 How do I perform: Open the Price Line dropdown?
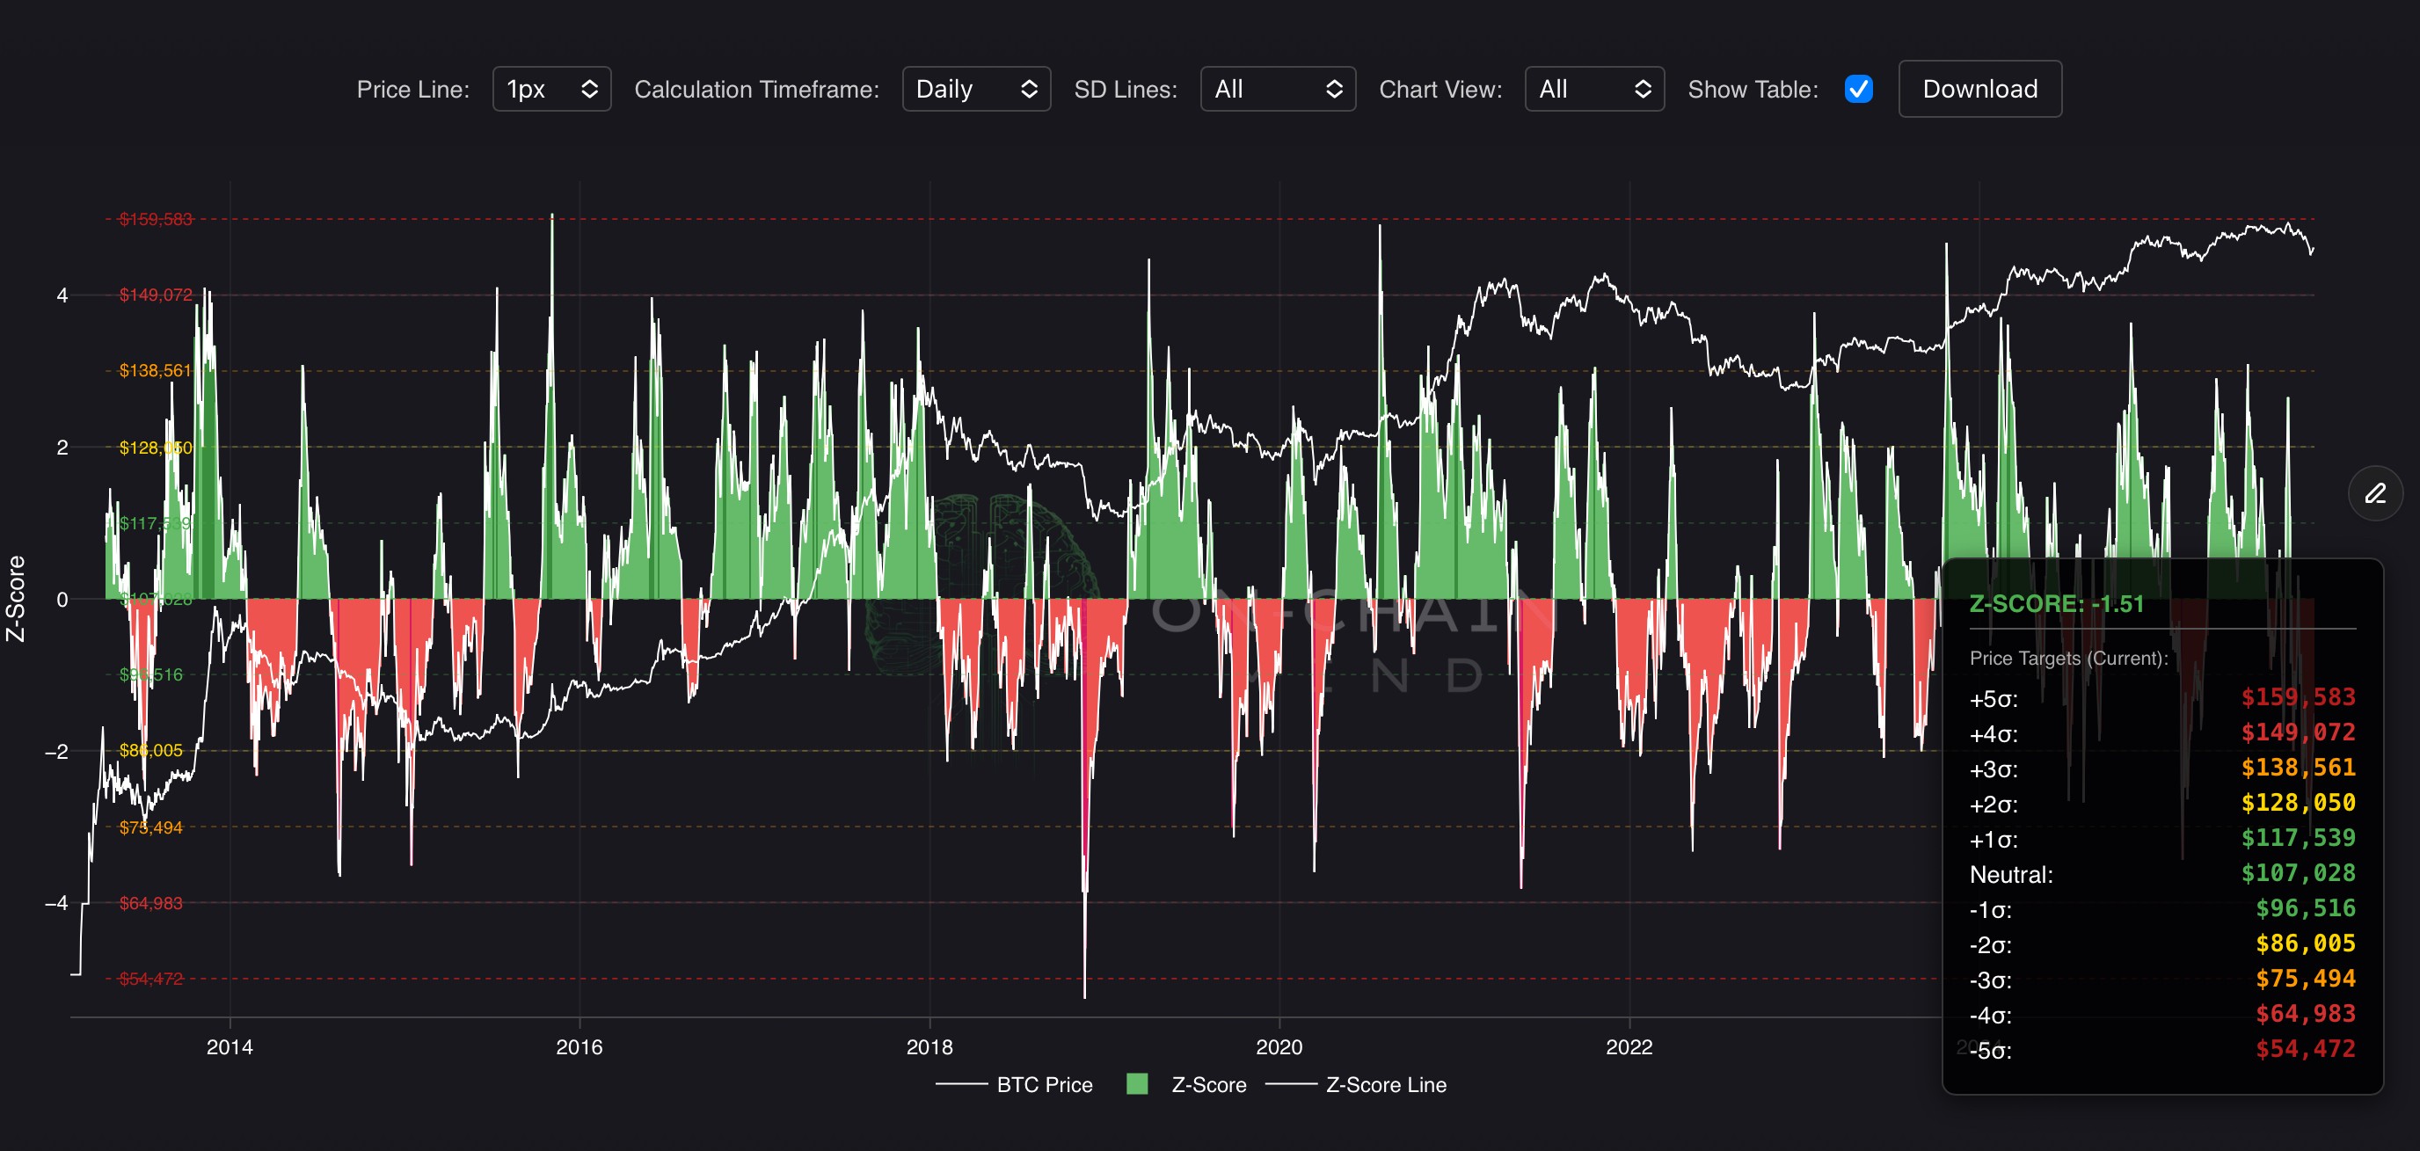[551, 90]
